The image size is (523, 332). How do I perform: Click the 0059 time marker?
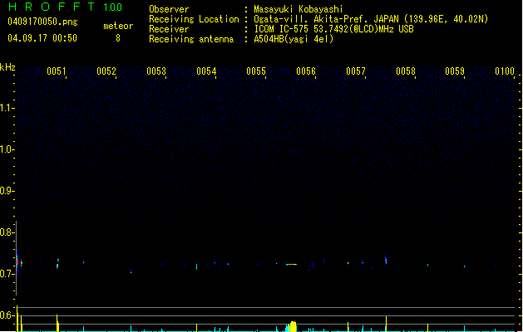pyautogui.click(x=455, y=71)
